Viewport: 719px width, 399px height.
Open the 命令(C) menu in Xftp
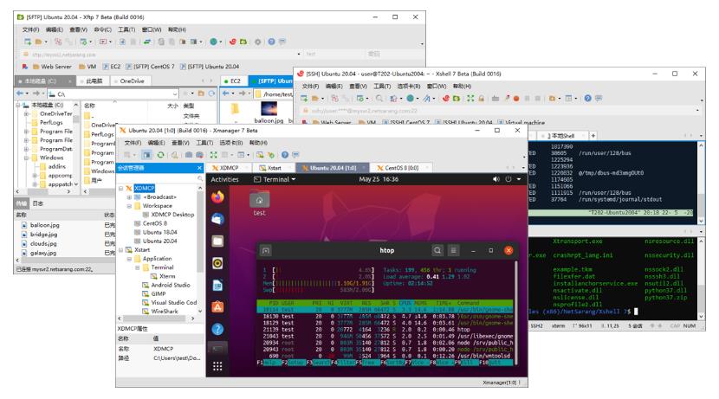pos(103,29)
